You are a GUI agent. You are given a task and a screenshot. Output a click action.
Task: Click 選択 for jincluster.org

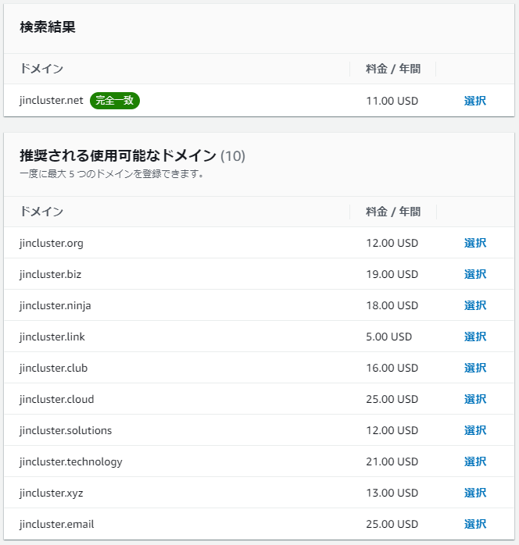tap(474, 243)
